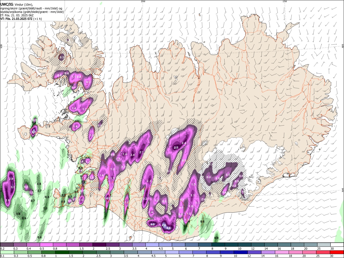The width and height of the screenshot is (344, 258).
Task: Pick the palest green rain swatch between 0.1 and 0.3
Action: pos(7,252)
